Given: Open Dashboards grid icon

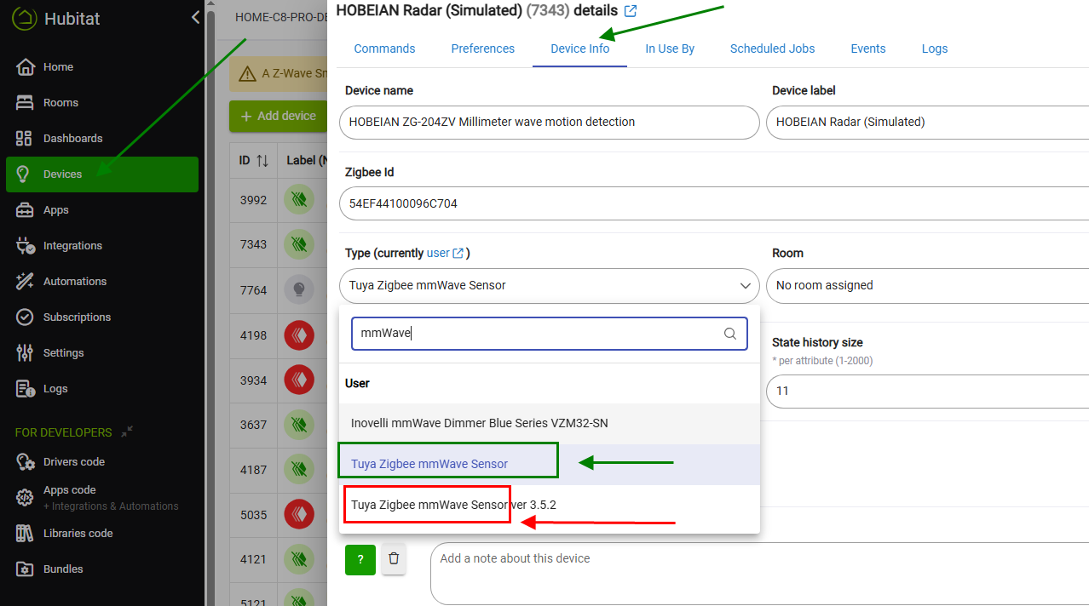Looking at the screenshot, I should 25,138.
